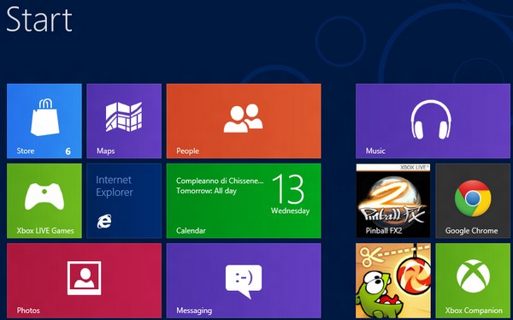
Task: Click the Compleanno di Chissene event text
Action: pos(220,181)
